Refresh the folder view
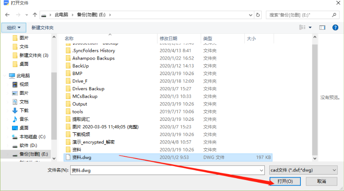 pos(258,15)
